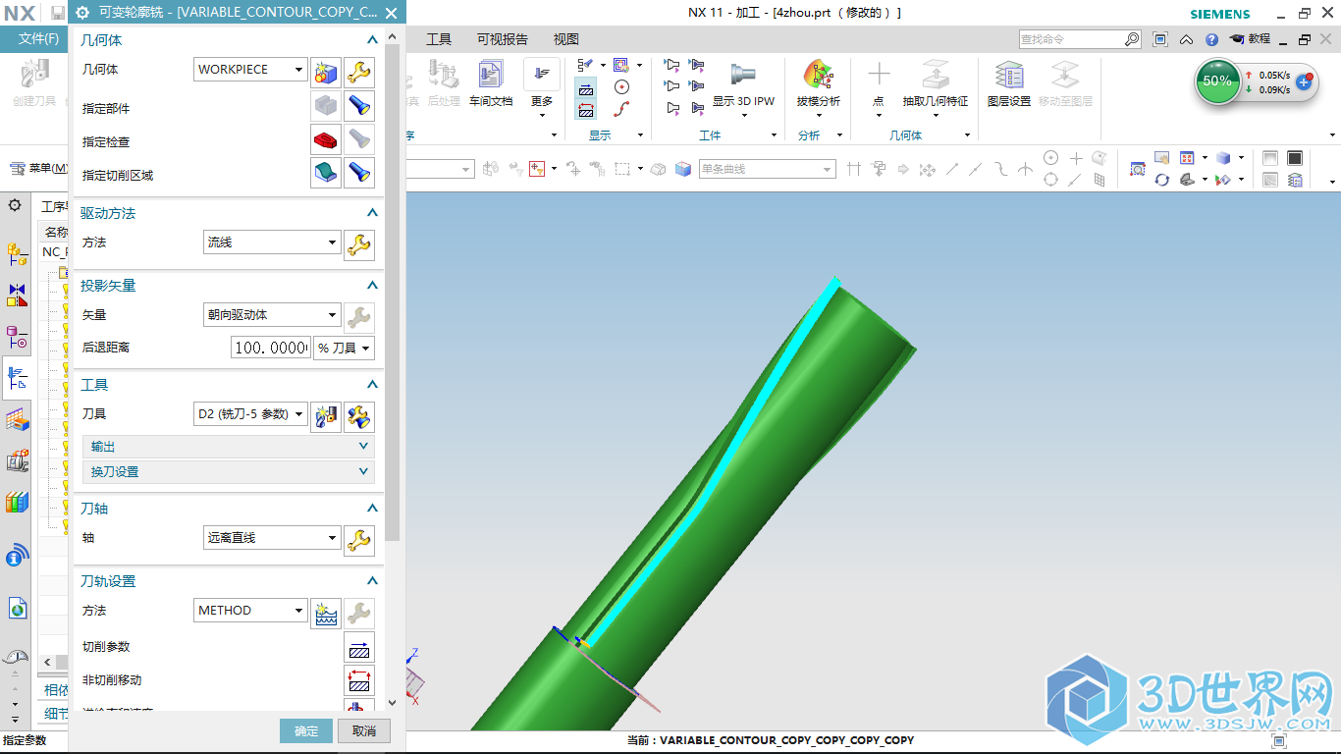Open the 菜单(M) menu button
This screenshot has height=754, width=1341.
[40, 169]
